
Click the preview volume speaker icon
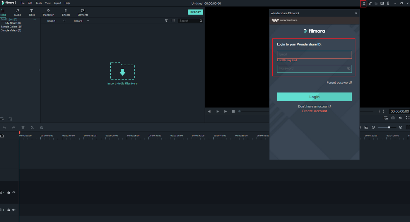(400, 118)
